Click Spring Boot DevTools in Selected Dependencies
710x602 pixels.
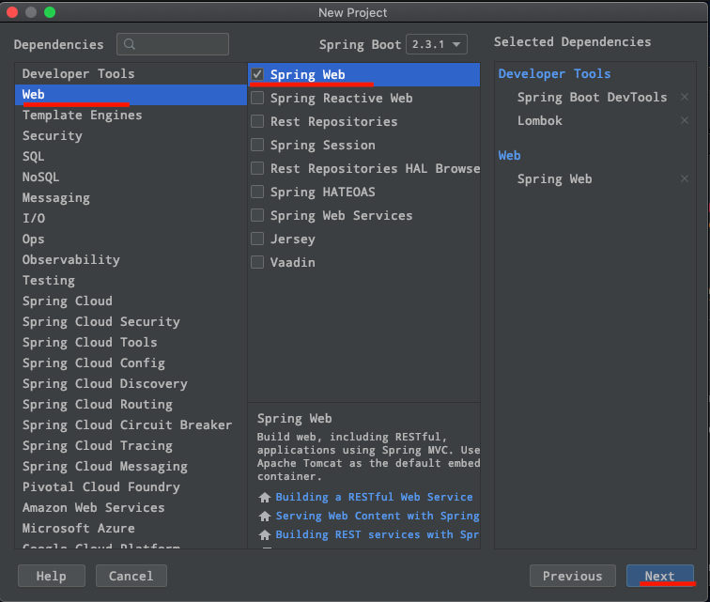pyautogui.click(x=593, y=97)
